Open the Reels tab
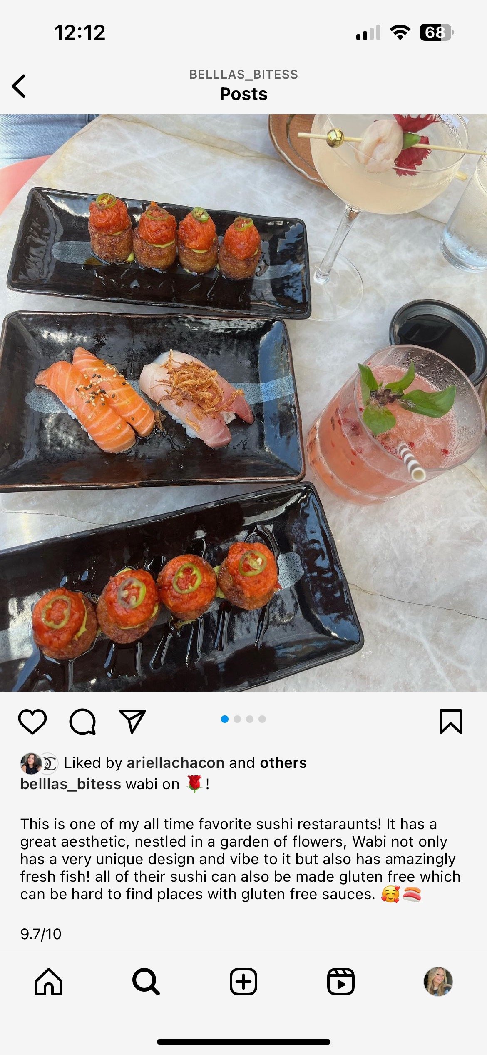487x1055 pixels. click(x=341, y=981)
